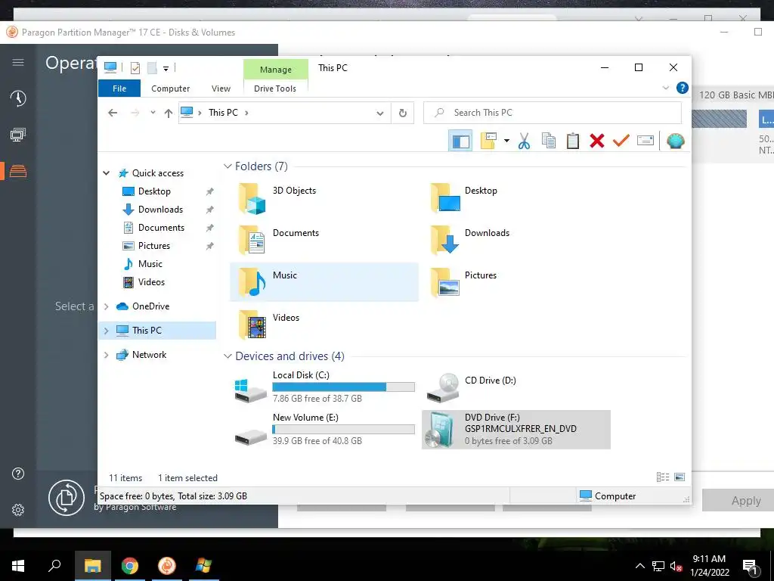Viewport: 774px width, 581px height.
Task: Select Local Disk (C:) drive
Action: point(324,387)
